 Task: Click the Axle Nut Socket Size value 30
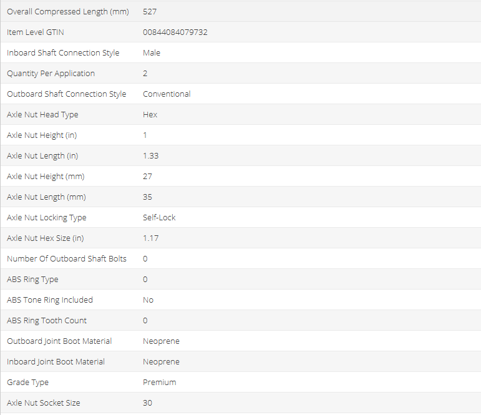[x=147, y=403]
